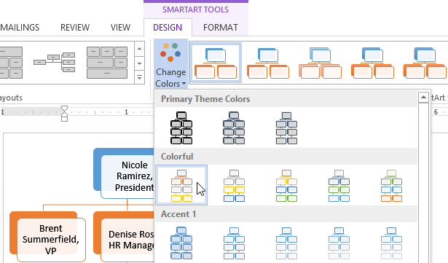Pick the Colorful swatch with orange top box
This screenshot has height=263, width=448.
coord(286,185)
